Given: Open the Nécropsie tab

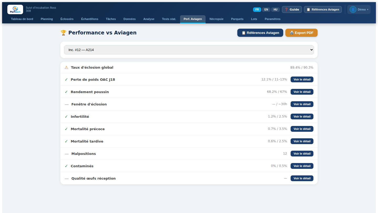Looking at the screenshot, I should click(217, 19).
